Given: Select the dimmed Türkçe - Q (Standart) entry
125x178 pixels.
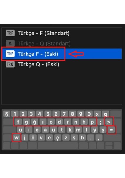Looking at the screenshot, I should [x=62, y=44].
